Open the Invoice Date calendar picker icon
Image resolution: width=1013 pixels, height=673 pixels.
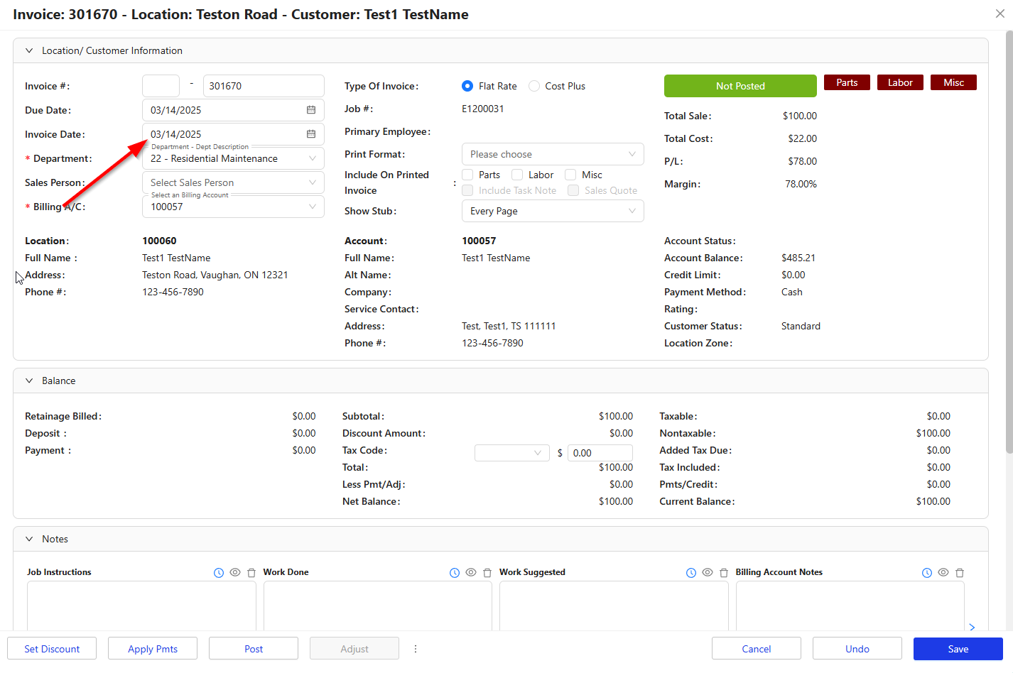click(311, 134)
